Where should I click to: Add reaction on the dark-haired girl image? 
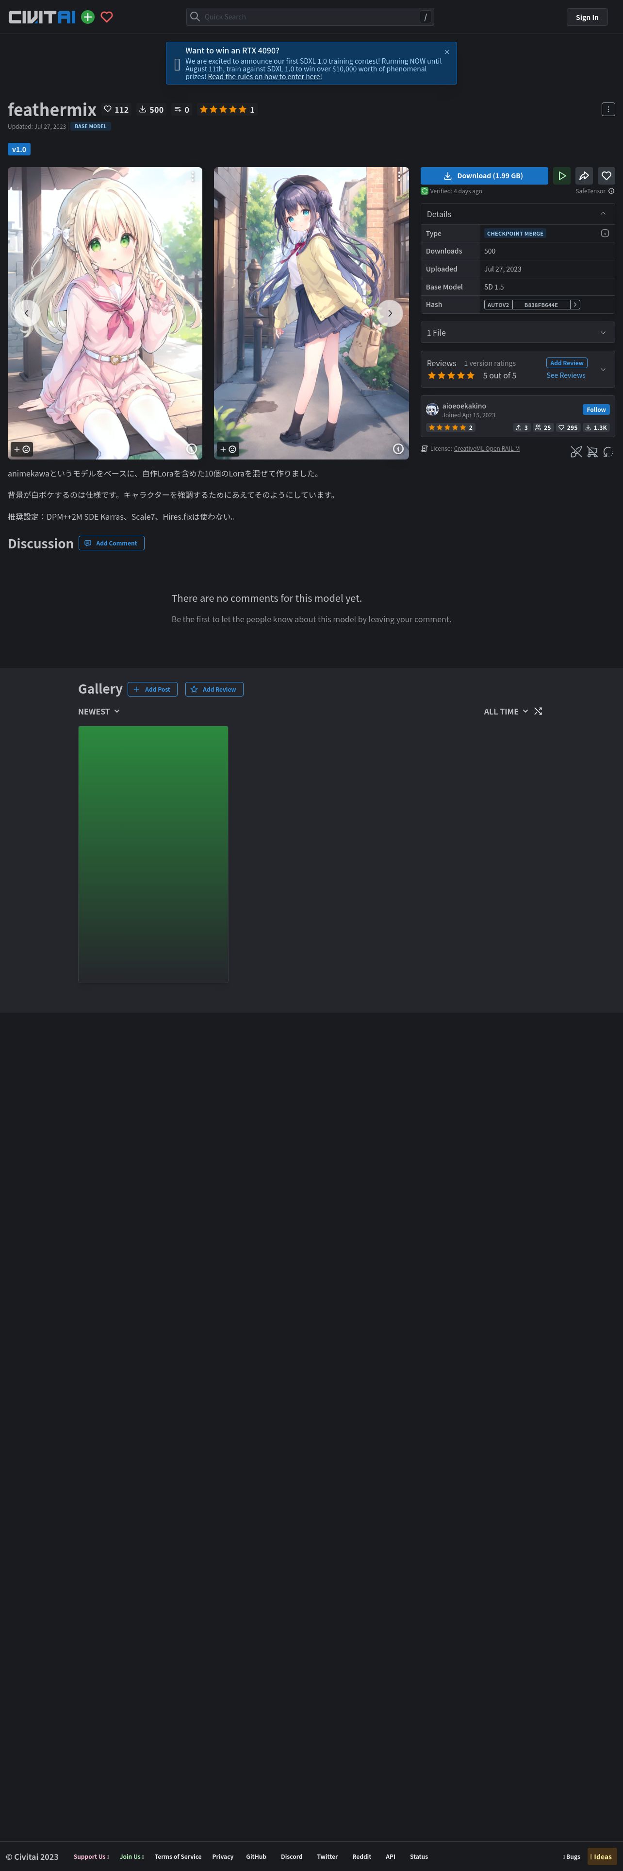229,449
